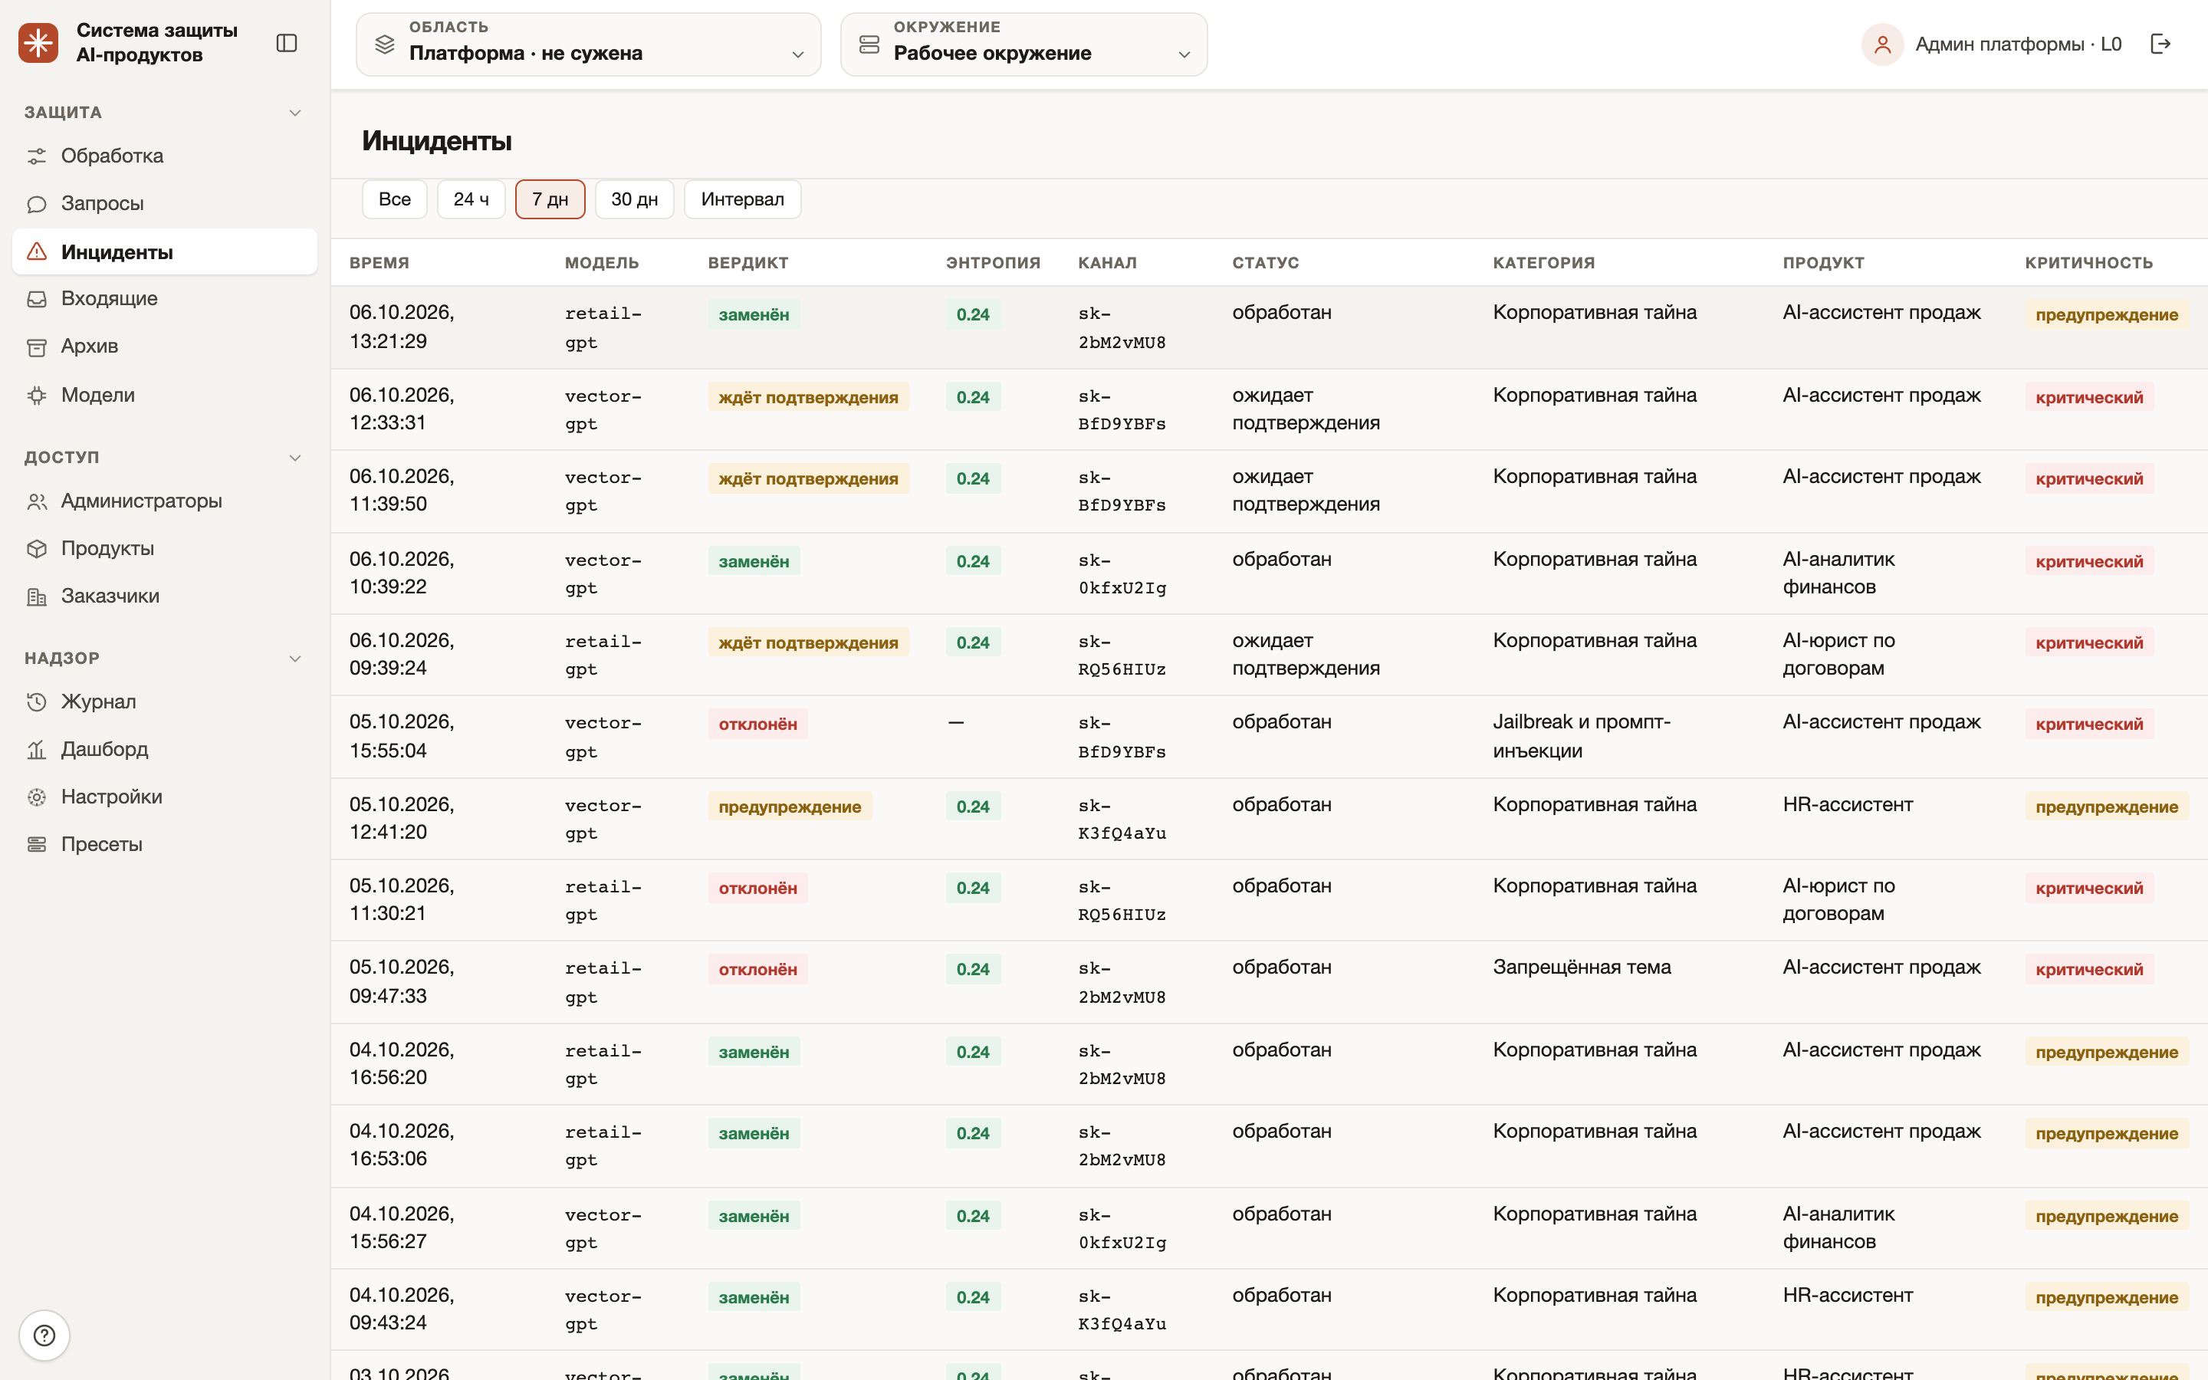Viewport: 2208px width, 1380px height.
Task: Select the Все time filter
Action: coord(394,199)
